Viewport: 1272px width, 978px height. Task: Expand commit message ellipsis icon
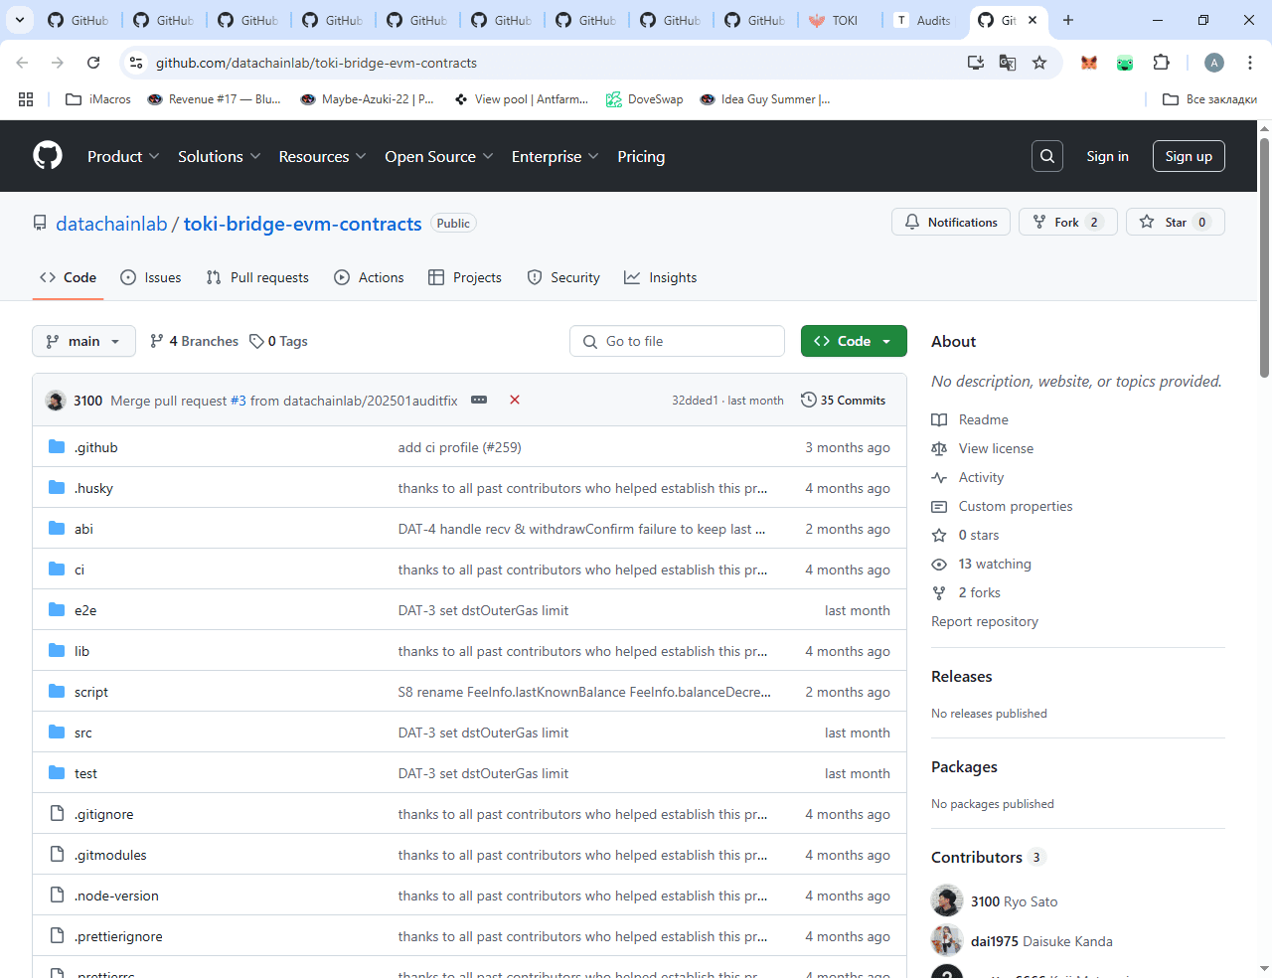point(479,400)
